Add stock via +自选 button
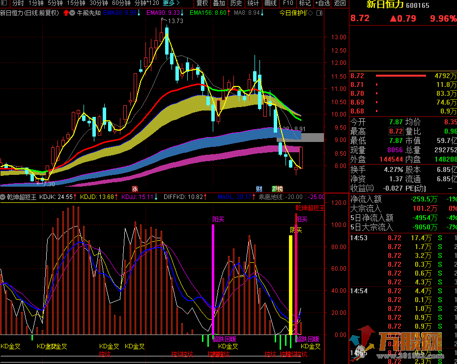457x364 pixels. click(322, 3)
